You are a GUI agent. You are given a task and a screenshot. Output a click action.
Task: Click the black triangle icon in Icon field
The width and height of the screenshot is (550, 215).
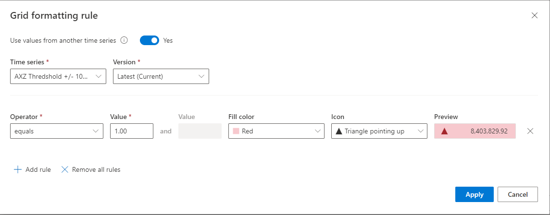tap(338, 131)
